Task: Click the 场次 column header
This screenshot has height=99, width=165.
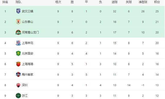Action: point(58,2)
